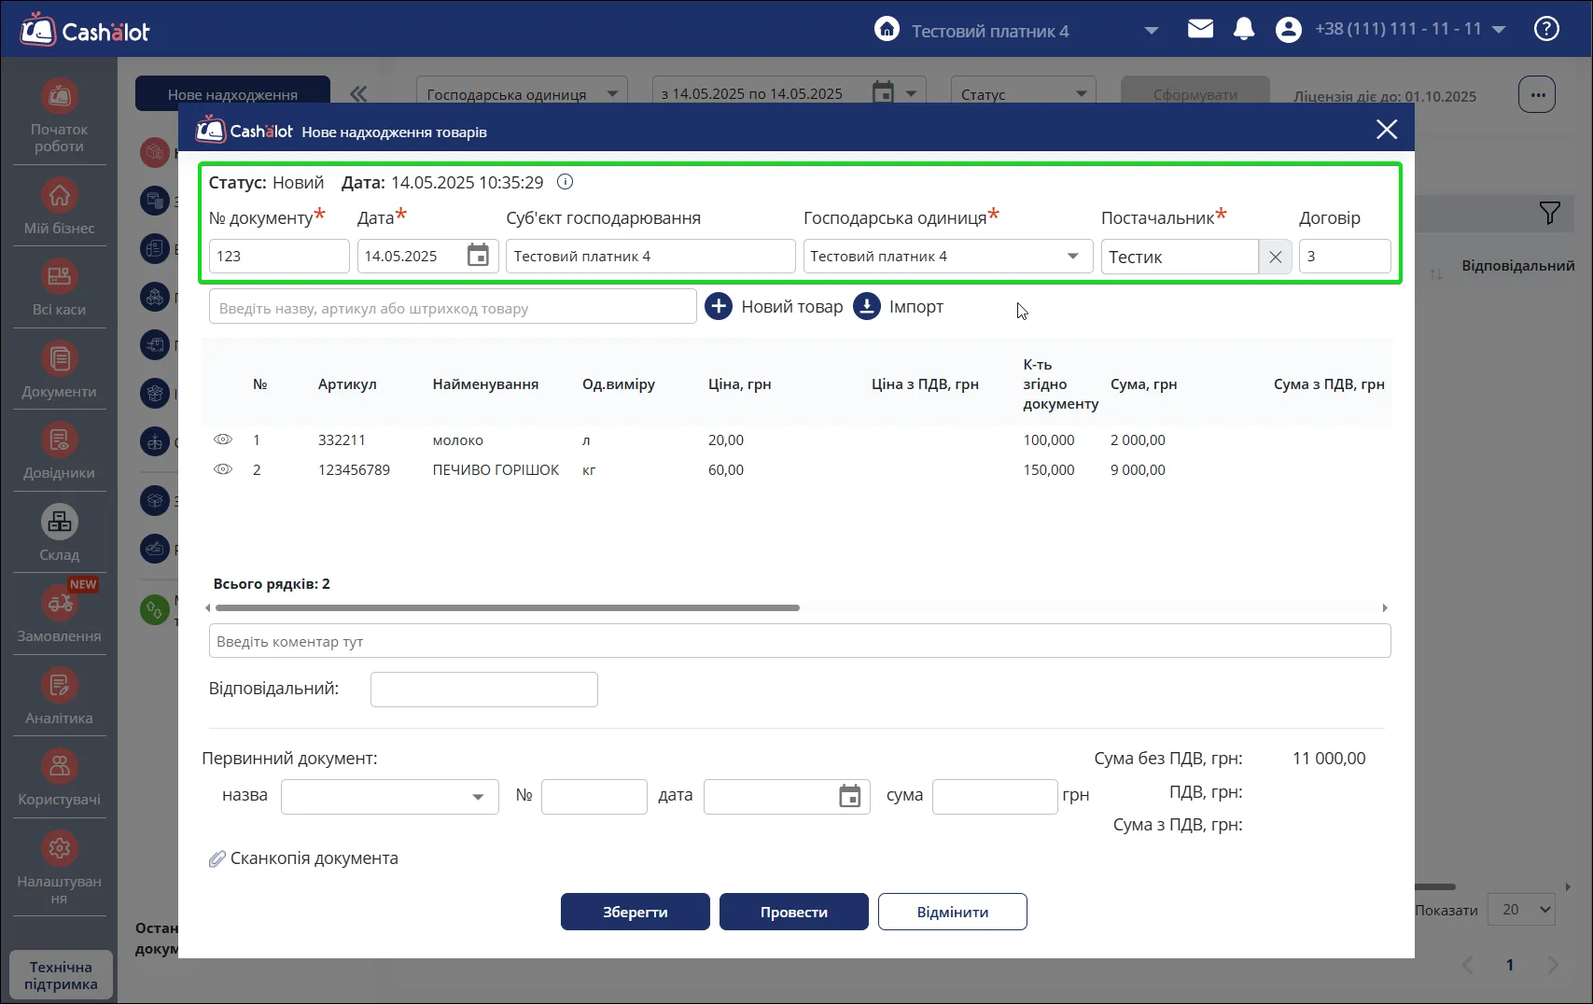
Task: Toggle eye icon for ПЕЧИВО ГОРІШОК row
Action: coord(223,469)
